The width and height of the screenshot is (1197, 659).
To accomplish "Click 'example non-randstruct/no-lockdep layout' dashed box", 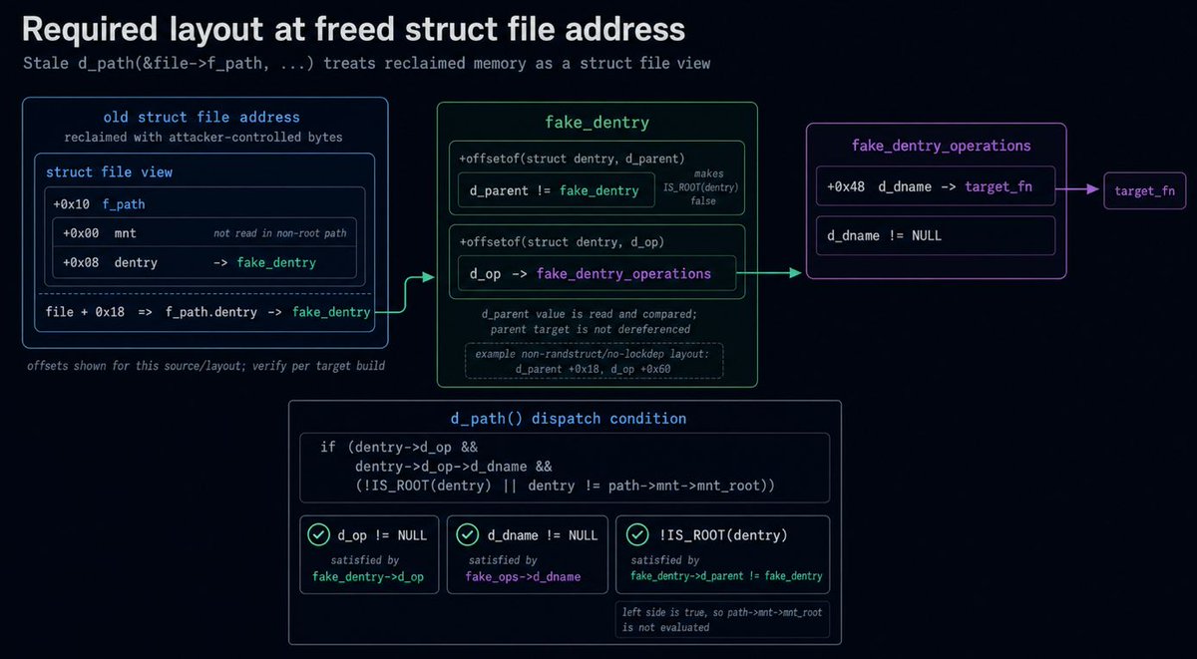I will tap(597, 362).
